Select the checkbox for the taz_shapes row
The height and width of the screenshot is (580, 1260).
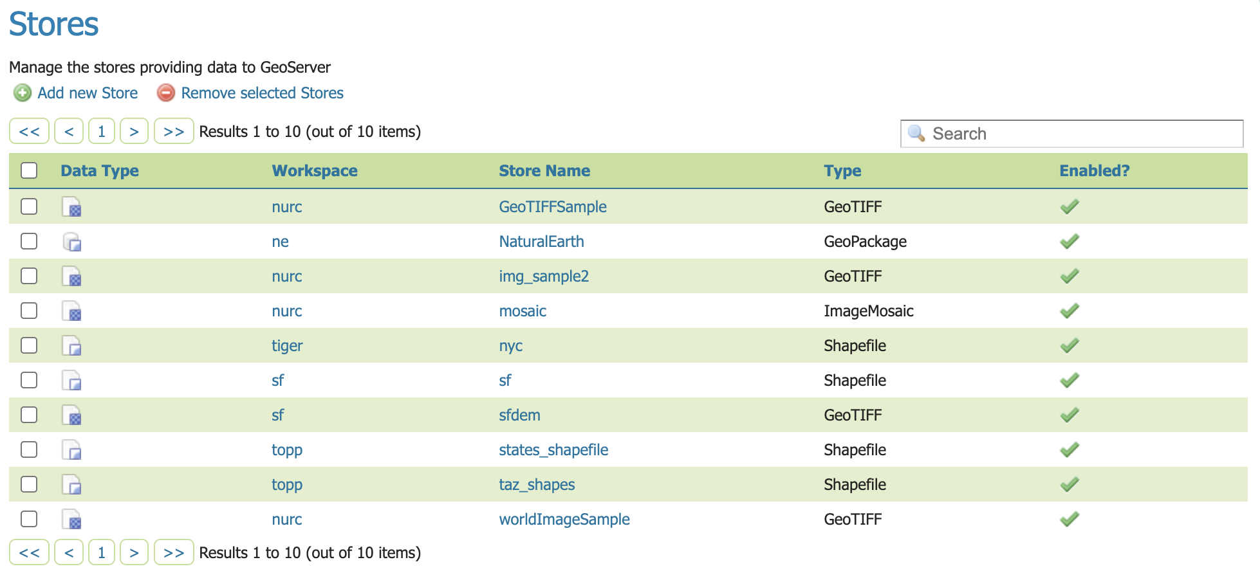[x=29, y=485]
